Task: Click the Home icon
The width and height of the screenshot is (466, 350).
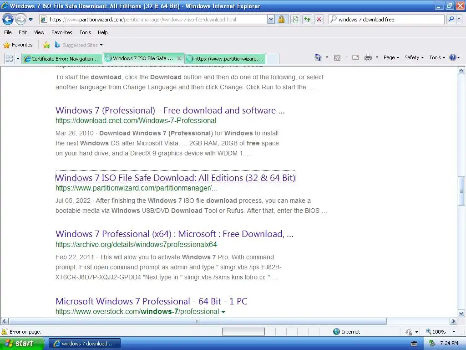Action: 318,57
